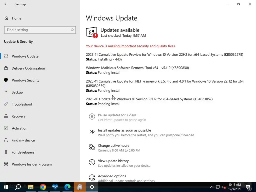Click the Delivery Optimization icon

(6, 68)
